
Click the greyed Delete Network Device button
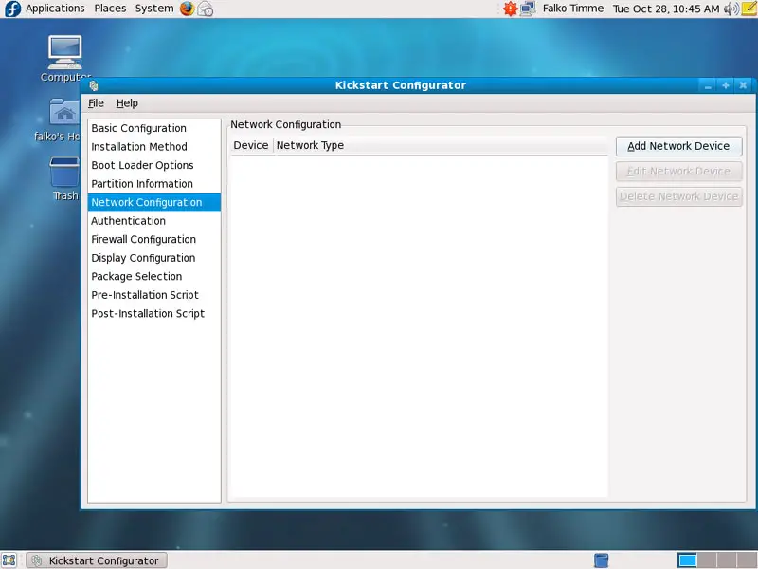pyautogui.click(x=678, y=196)
